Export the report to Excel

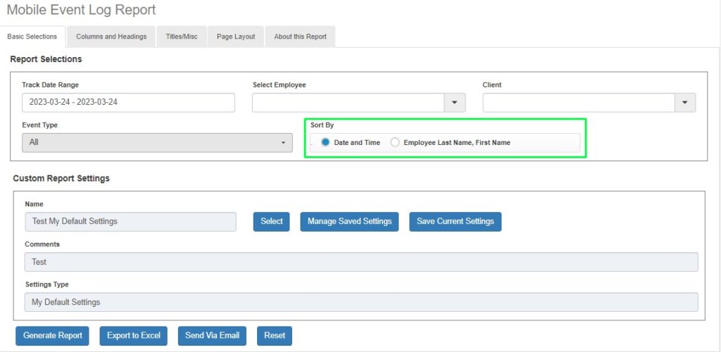(x=134, y=336)
